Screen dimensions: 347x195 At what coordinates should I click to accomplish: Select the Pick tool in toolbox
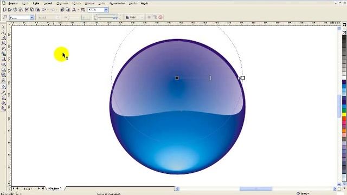coord(3,27)
